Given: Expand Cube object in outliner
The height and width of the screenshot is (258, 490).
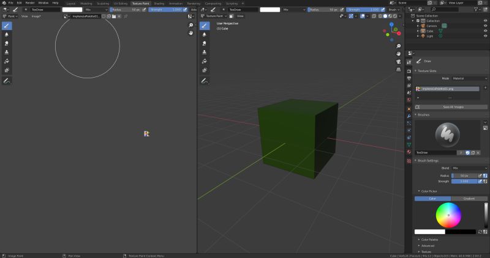Looking at the screenshot, I should (418, 31).
